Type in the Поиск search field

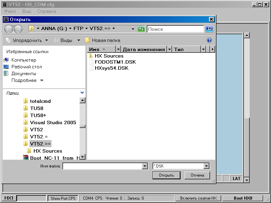tap(175, 29)
